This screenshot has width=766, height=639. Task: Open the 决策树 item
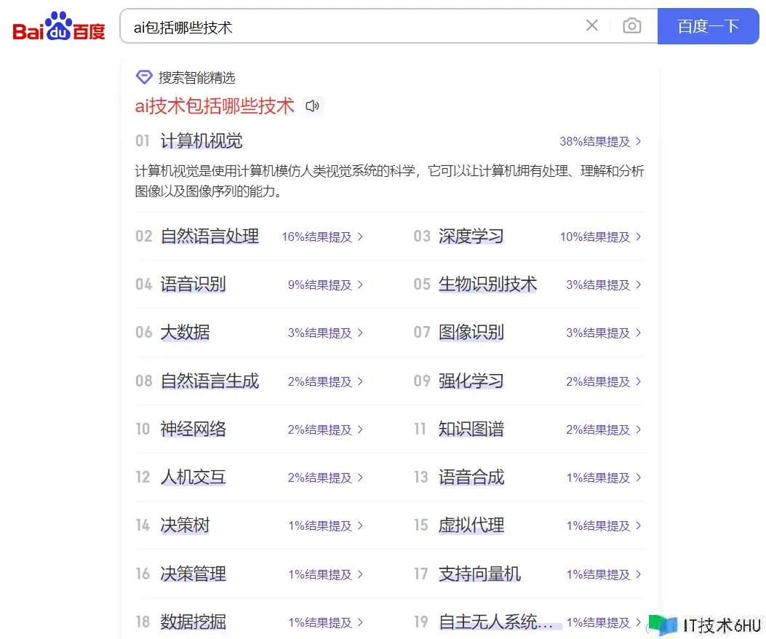[185, 525]
